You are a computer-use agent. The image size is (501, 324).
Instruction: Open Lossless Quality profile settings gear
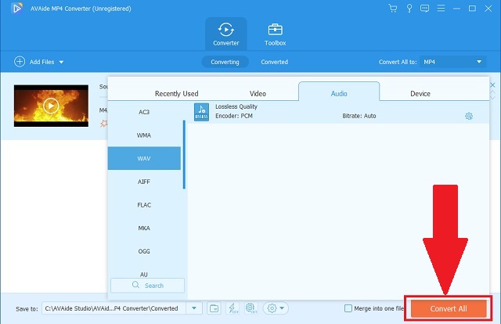coord(469,116)
